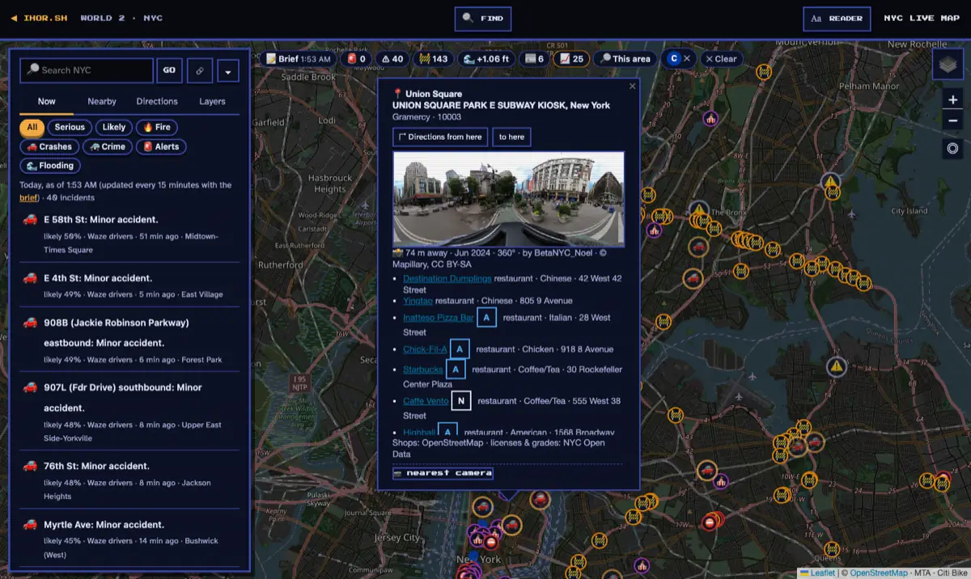971x579 pixels.
Task: Collapse the sidebar with the dropdown arrow
Action: tap(227, 70)
